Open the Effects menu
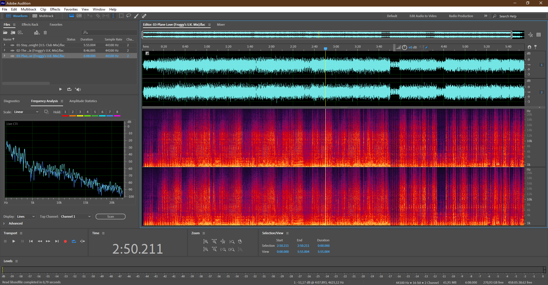548x285 pixels. 55,9
